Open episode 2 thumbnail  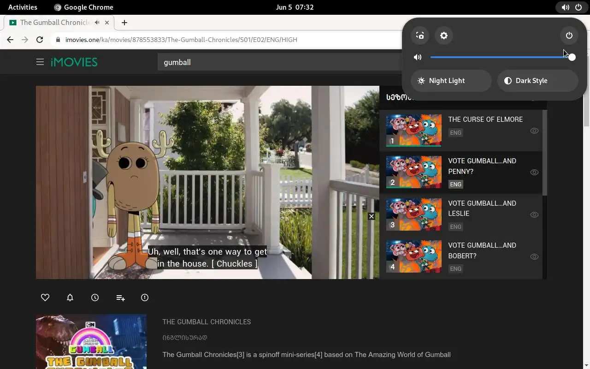click(x=413, y=172)
